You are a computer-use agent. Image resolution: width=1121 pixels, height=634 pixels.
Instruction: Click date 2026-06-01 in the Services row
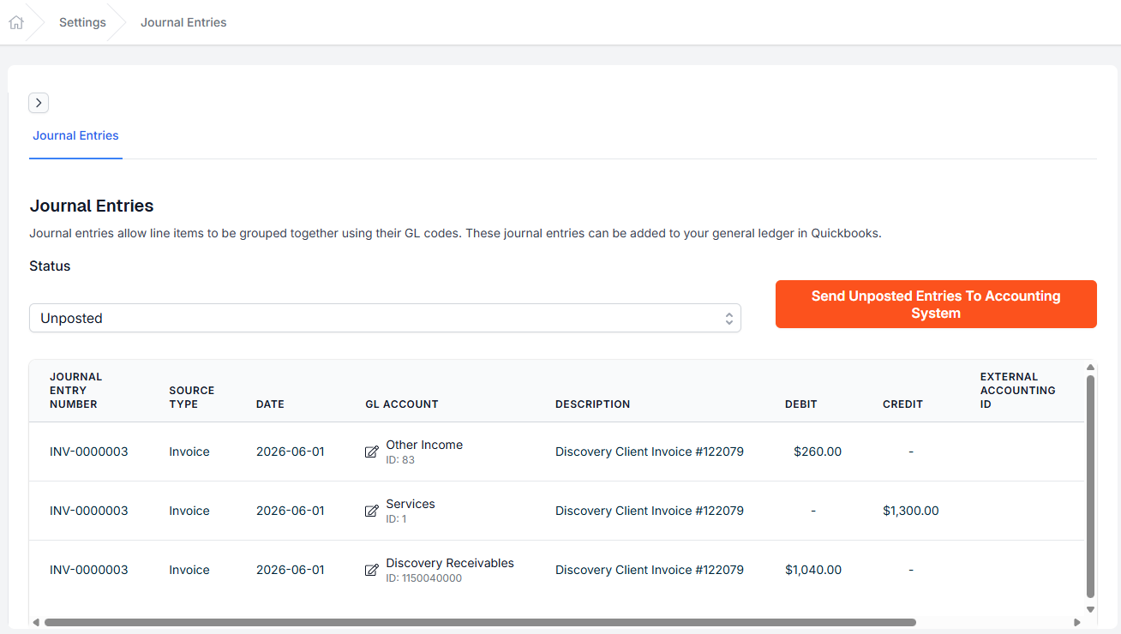[291, 511]
